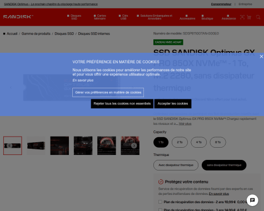264x211 pixels.
Task: Switch to Consommateur site
Action: pos(221,4)
